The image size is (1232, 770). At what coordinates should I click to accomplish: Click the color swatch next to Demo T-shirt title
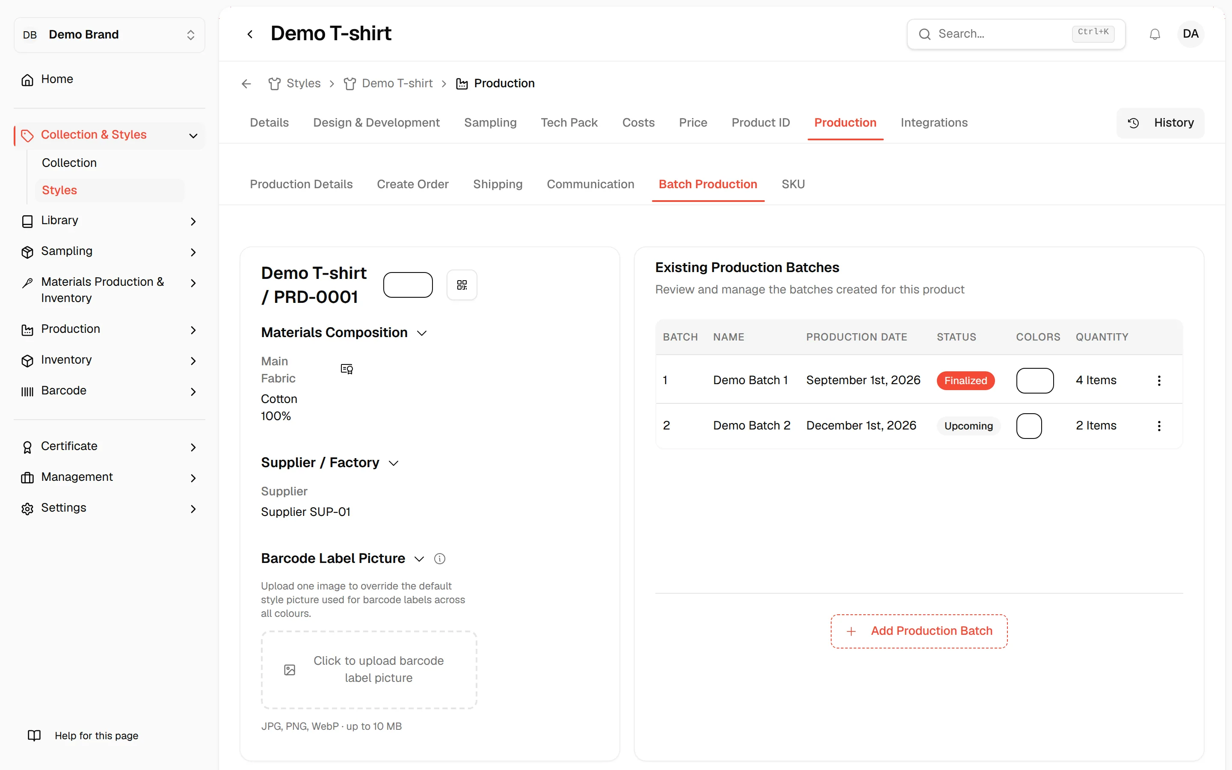coord(408,284)
